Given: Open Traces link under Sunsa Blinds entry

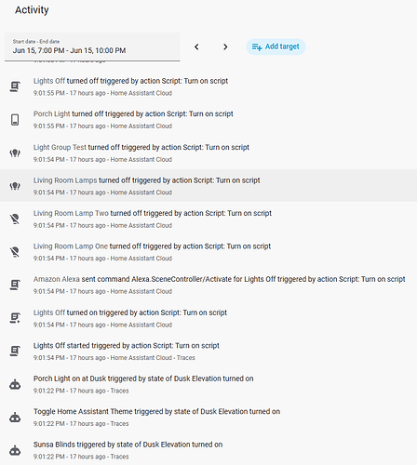Looking at the screenshot, I should pyautogui.click(x=119, y=457).
